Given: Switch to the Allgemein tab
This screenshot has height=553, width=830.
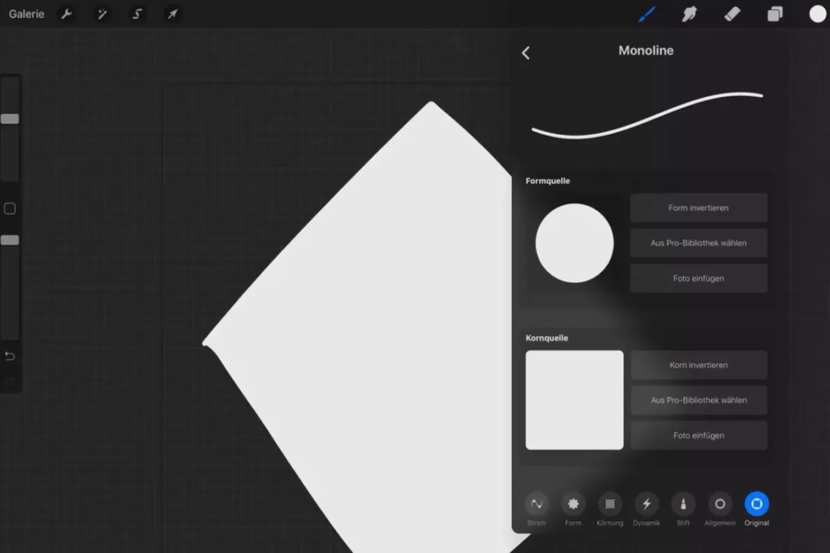Looking at the screenshot, I should click(x=720, y=510).
